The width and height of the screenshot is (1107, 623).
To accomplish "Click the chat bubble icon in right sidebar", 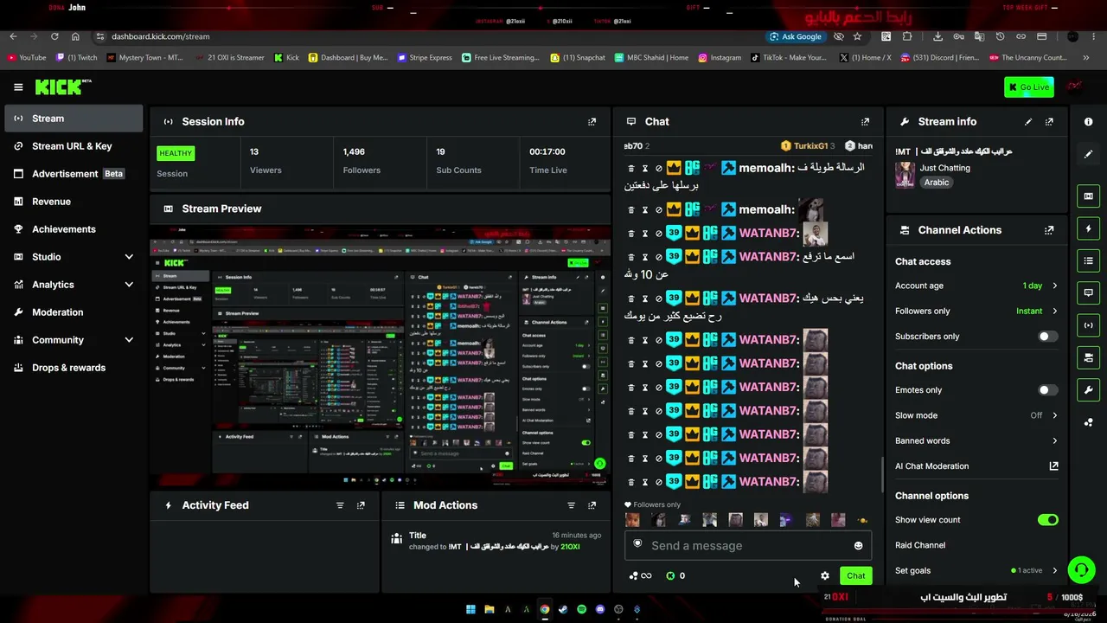I will (1089, 292).
